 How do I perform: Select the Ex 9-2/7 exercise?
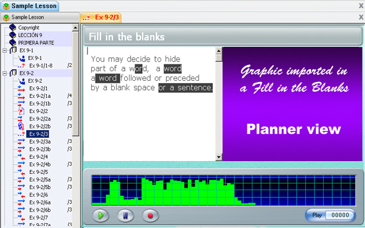click(x=39, y=218)
